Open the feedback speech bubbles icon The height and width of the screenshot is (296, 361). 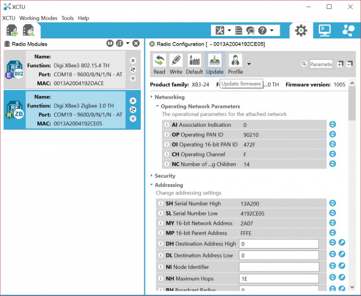(x=250, y=31)
